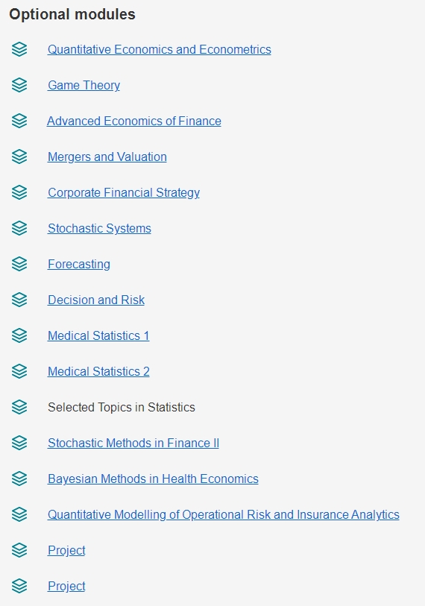Open Quantitative Economics and Econometrics link

tap(160, 49)
